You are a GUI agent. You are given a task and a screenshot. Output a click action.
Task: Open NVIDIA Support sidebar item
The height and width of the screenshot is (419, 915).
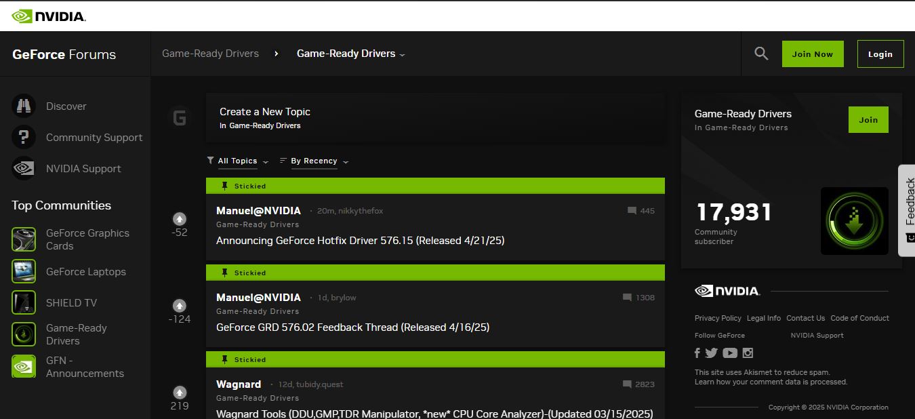click(83, 169)
